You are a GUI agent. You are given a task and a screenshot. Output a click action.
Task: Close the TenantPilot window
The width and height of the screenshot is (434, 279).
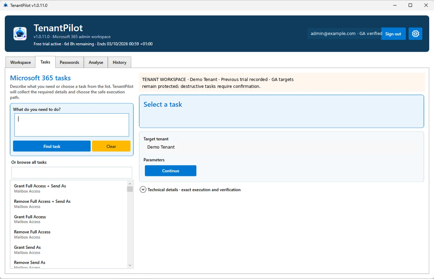(426, 5)
